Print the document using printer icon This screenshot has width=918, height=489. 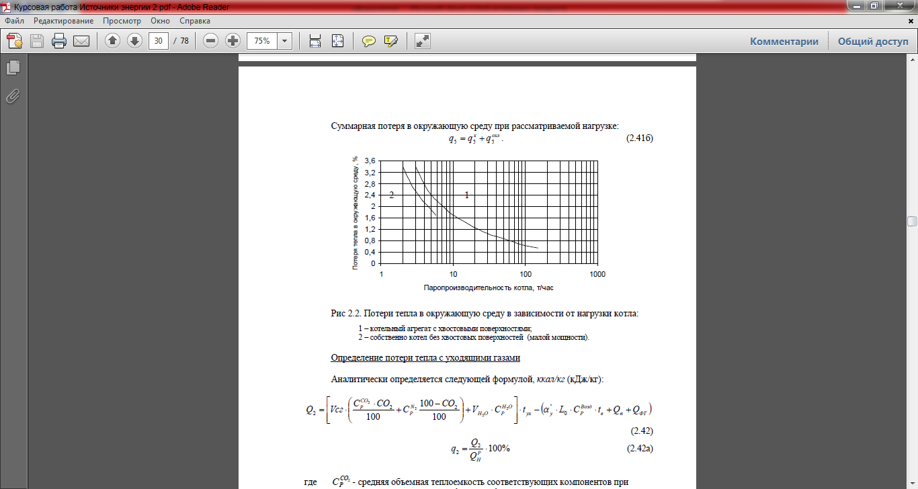pos(59,41)
